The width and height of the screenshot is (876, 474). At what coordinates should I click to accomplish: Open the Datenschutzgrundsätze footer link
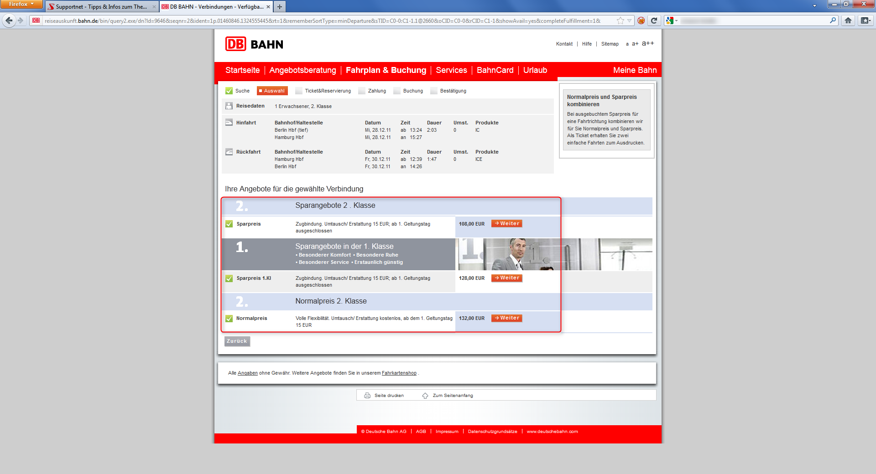coord(493,432)
